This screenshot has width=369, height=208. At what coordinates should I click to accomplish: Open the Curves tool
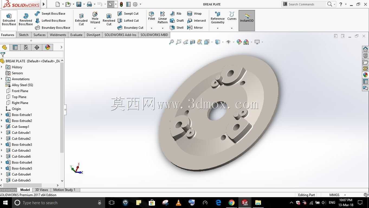coord(232,16)
